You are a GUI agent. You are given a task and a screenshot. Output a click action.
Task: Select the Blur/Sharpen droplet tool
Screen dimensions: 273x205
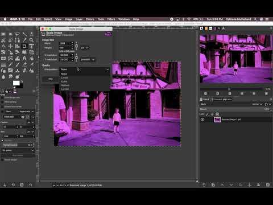[3, 77]
